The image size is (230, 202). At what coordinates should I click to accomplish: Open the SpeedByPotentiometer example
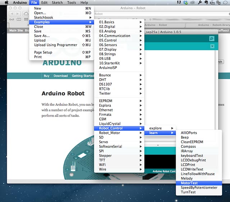click(x=199, y=188)
